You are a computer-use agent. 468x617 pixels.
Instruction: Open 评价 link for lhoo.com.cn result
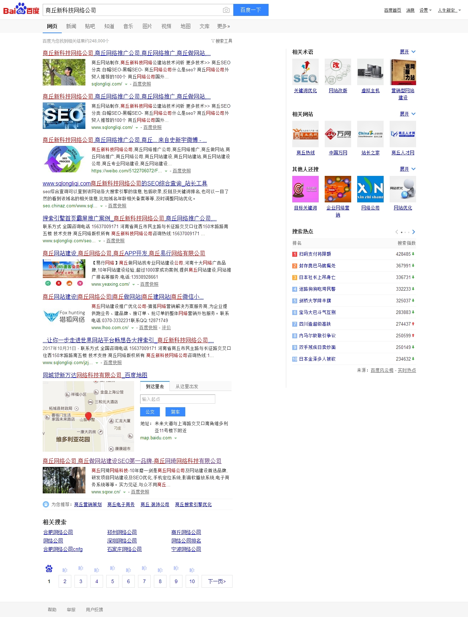click(166, 328)
